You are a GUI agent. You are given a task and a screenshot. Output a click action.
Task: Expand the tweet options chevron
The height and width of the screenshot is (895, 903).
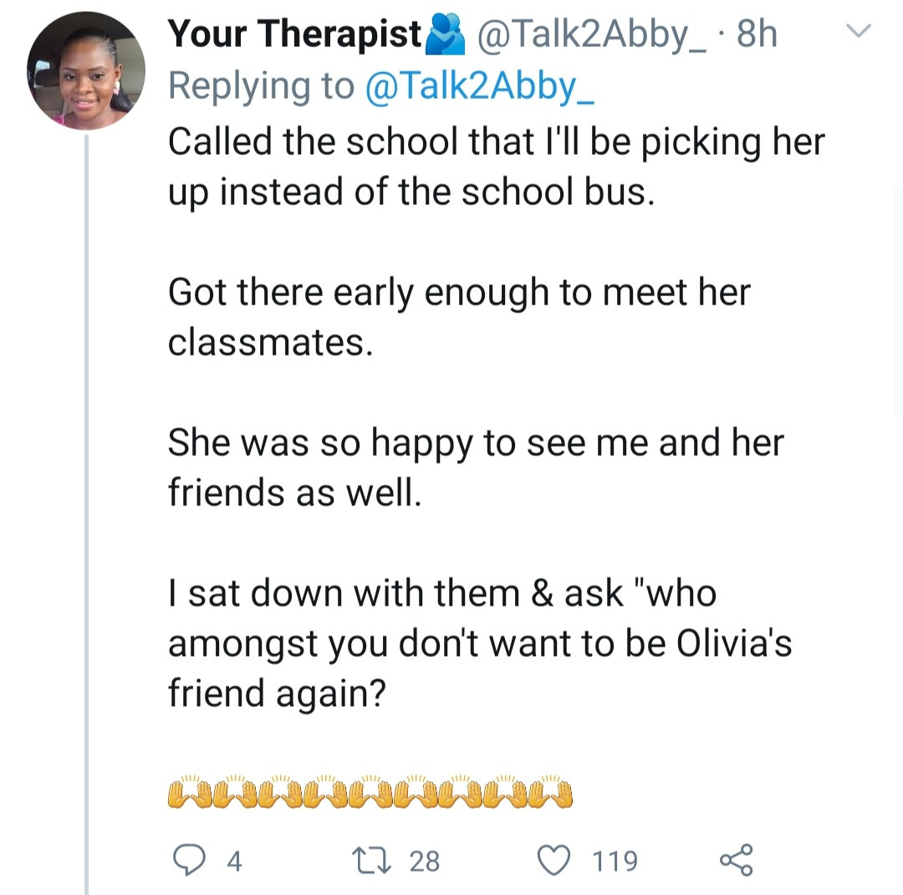[x=859, y=32]
